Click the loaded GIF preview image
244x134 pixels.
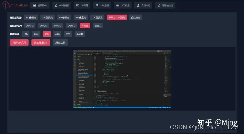point(122,79)
